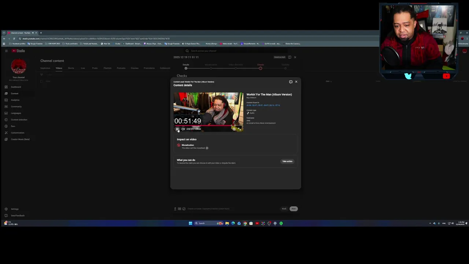Click the upload status icon in footer

(x=175, y=209)
